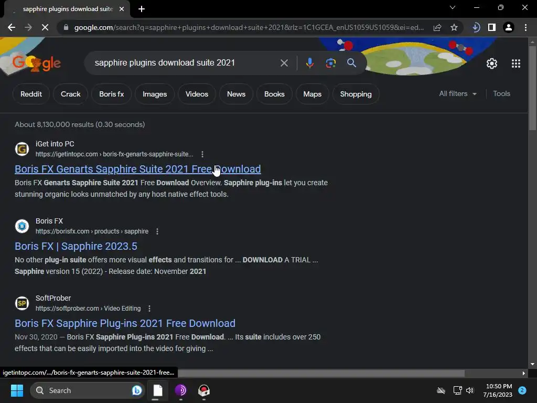The width and height of the screenshot is (537, 403).
Task: Click the horizontal scrollbar right arrow
Action: click(524, 373)
